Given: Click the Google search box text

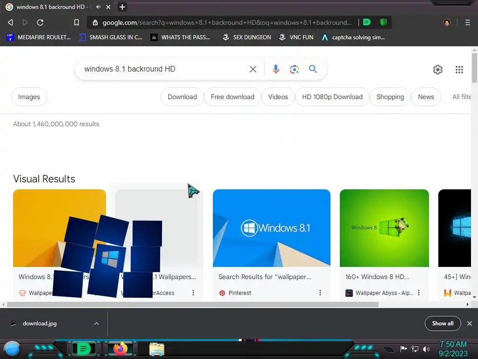Looking at the screenshot, I should tap(130, 69).
